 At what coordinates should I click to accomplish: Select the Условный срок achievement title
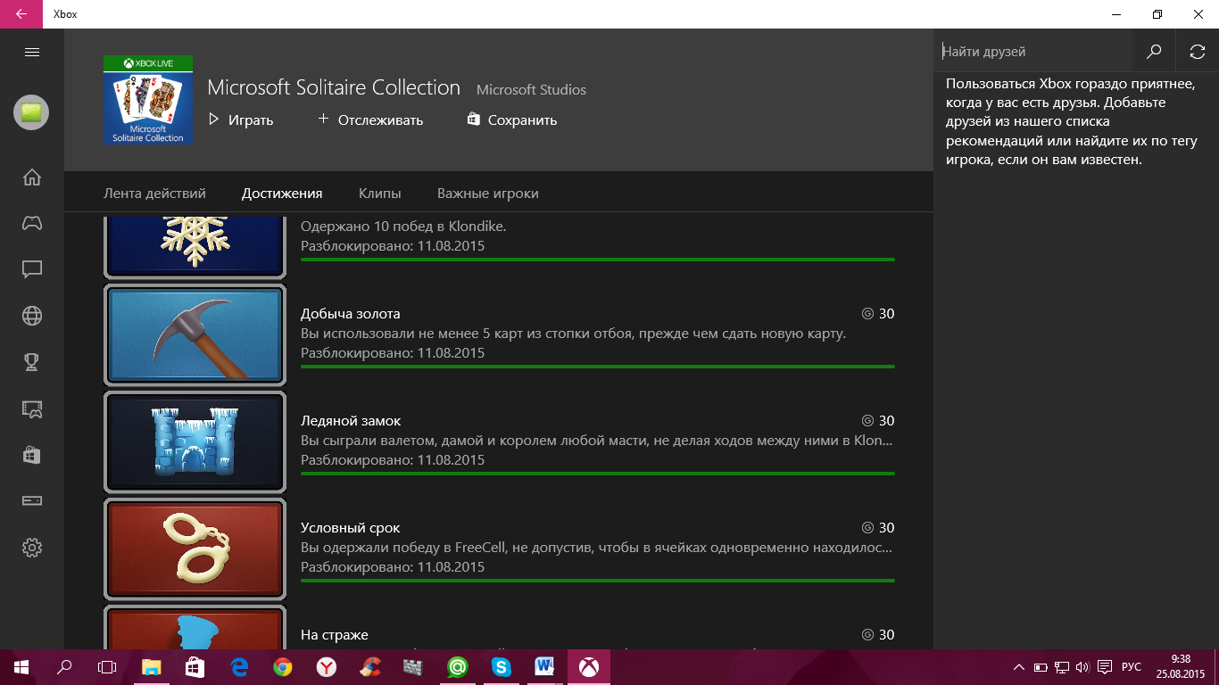(x=351, y=528)
